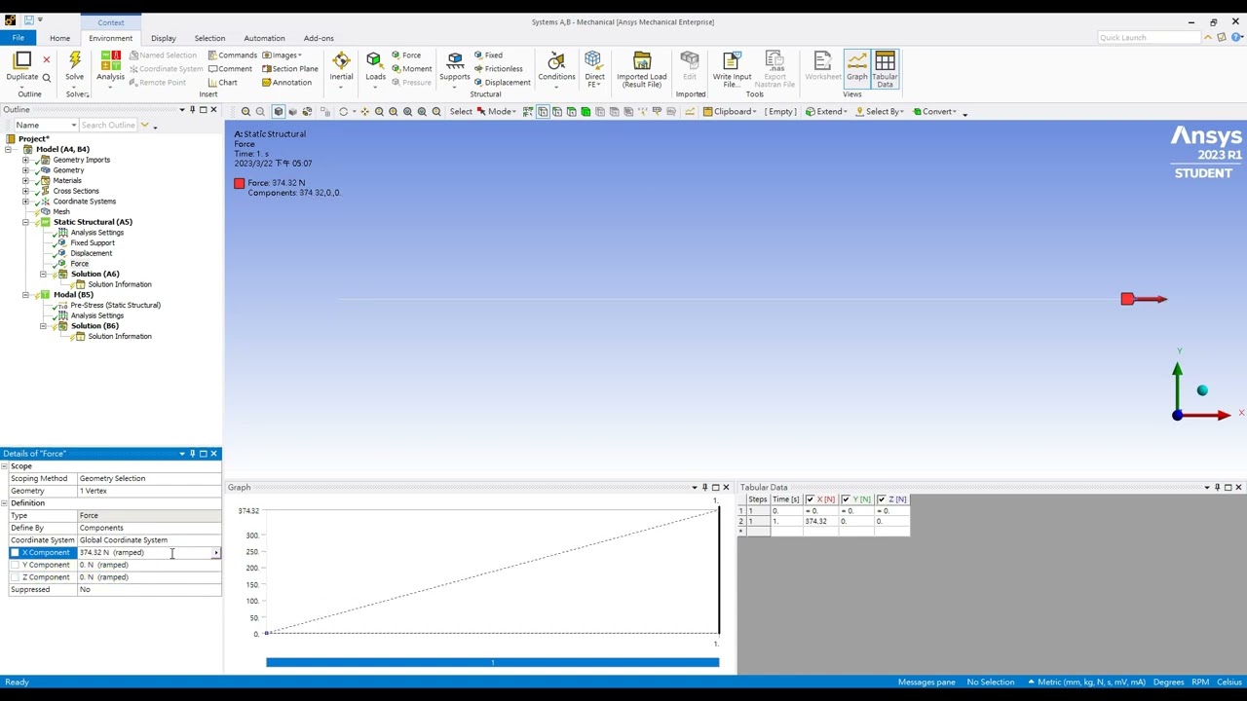1247x701 pixels.
Task: Click the Write Input File icon
Action: (732, 60)
